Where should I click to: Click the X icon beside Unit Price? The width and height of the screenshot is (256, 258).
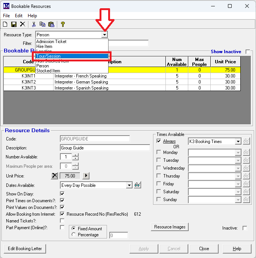point(55,176)
